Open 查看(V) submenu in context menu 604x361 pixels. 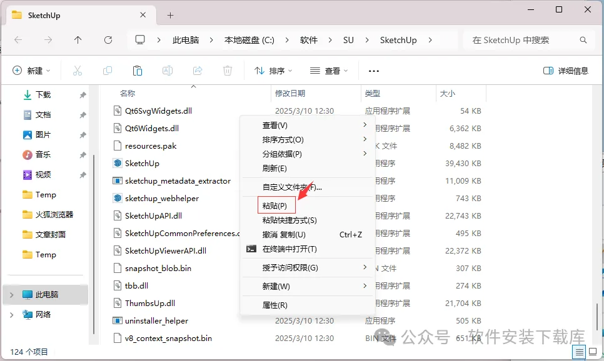(x=308, y=126)
